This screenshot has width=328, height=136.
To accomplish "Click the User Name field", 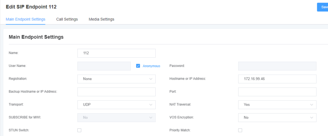I will coord(104,66).
